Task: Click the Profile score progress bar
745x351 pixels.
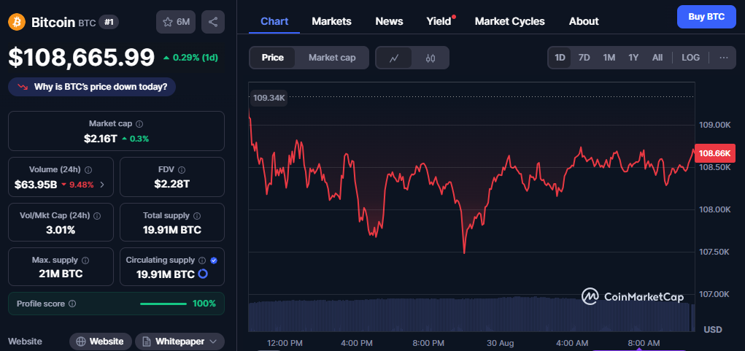Action: [x=163, y=304]
